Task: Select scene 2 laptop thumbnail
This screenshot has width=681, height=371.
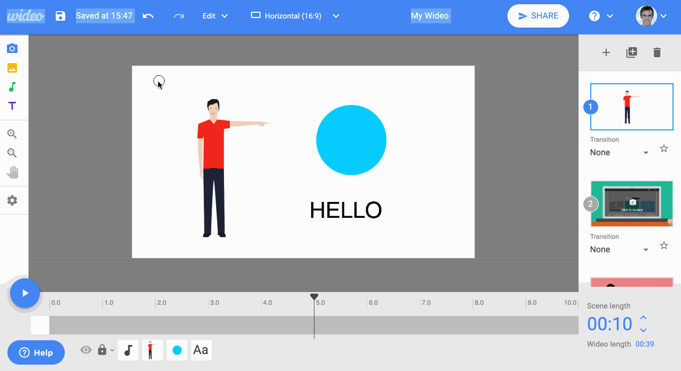Action: (632, 204)
